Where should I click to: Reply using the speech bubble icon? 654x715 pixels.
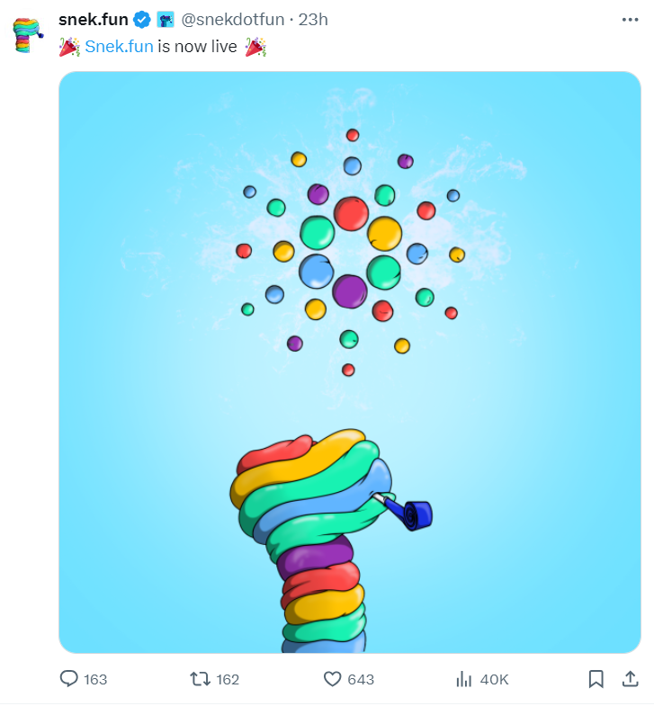point(69,679)
